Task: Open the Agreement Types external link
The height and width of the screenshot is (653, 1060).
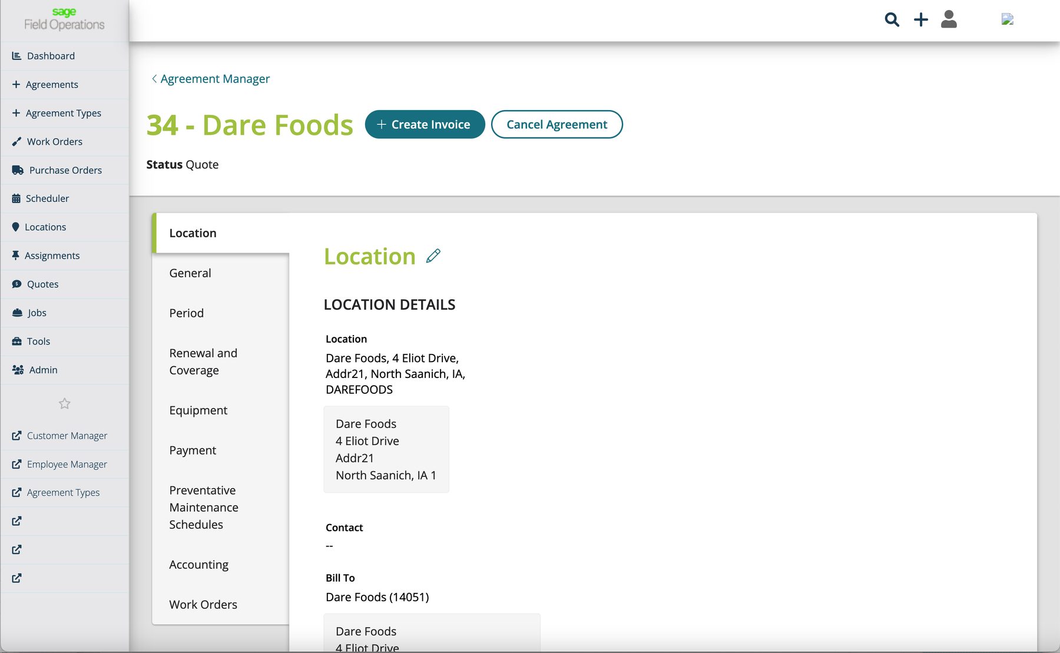Action: coord(65,493)
